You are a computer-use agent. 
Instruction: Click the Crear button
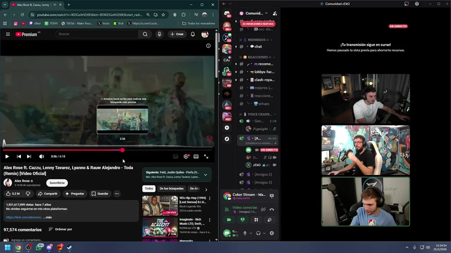[x=177, y=34]
